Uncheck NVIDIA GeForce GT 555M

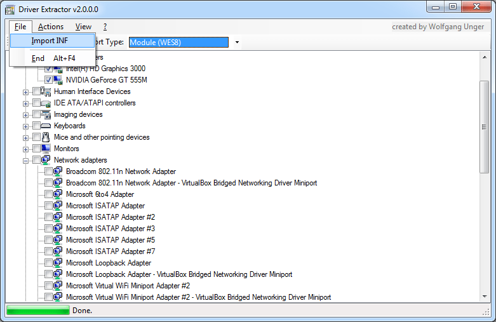[x=48, y=80]
